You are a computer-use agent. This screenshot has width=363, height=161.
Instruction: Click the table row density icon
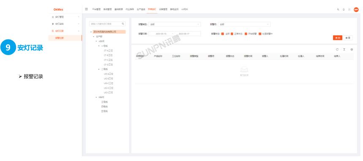tap(344, 50)
